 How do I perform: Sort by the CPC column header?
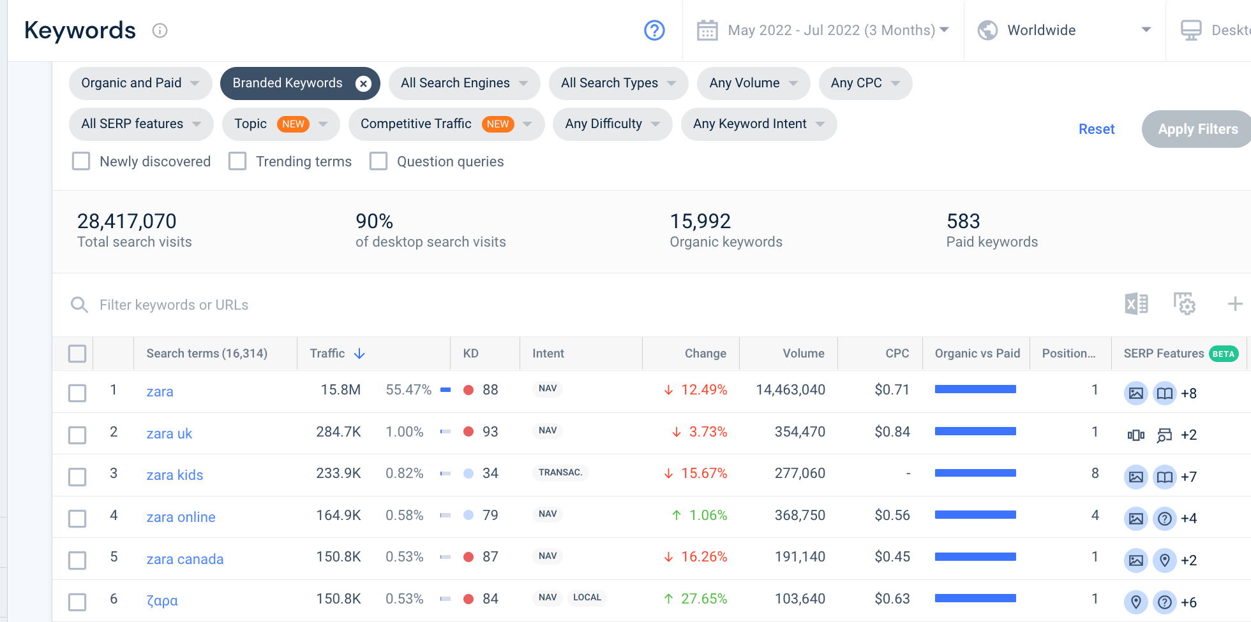(x=897, y=354)
